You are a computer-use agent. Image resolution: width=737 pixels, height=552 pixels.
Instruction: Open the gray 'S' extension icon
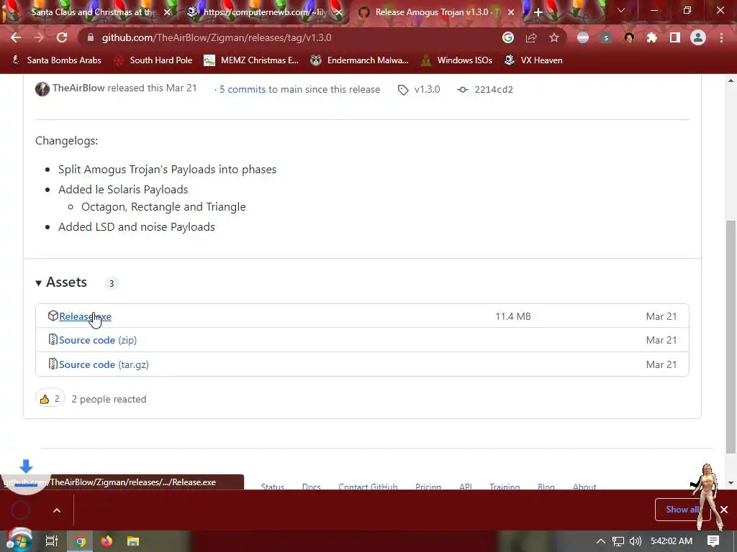click(606, 37)
